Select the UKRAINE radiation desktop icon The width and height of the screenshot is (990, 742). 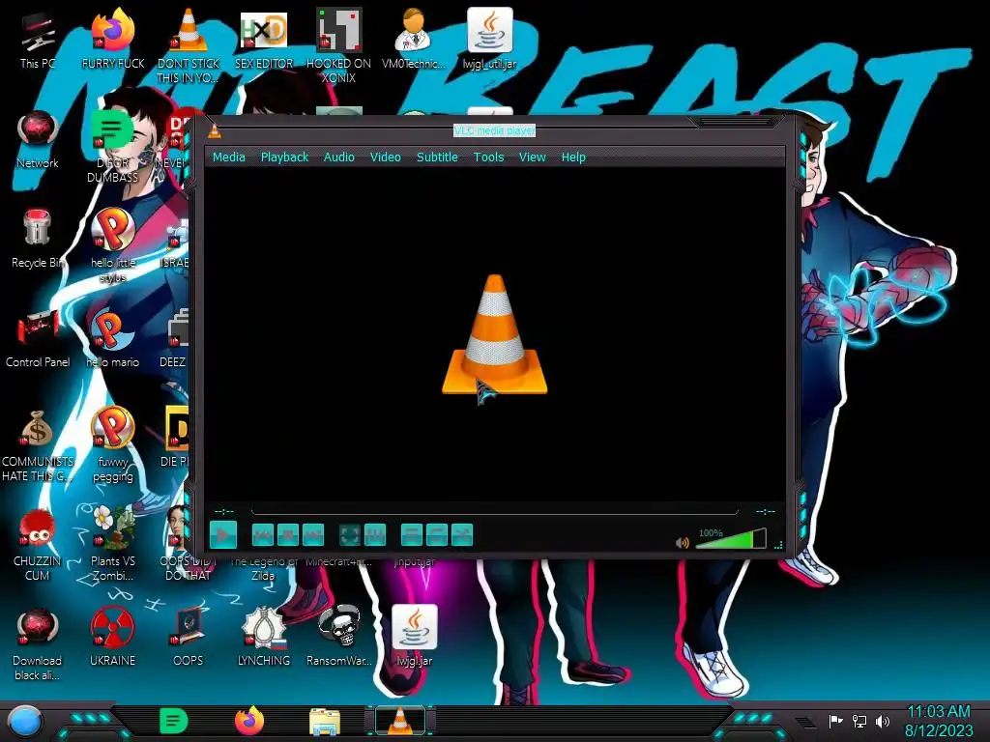pos(112,638)
